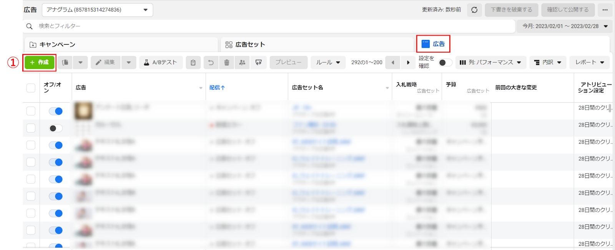Click the A/Bテスト button
This screenshot has width=615, height=250.
[161, 62]
